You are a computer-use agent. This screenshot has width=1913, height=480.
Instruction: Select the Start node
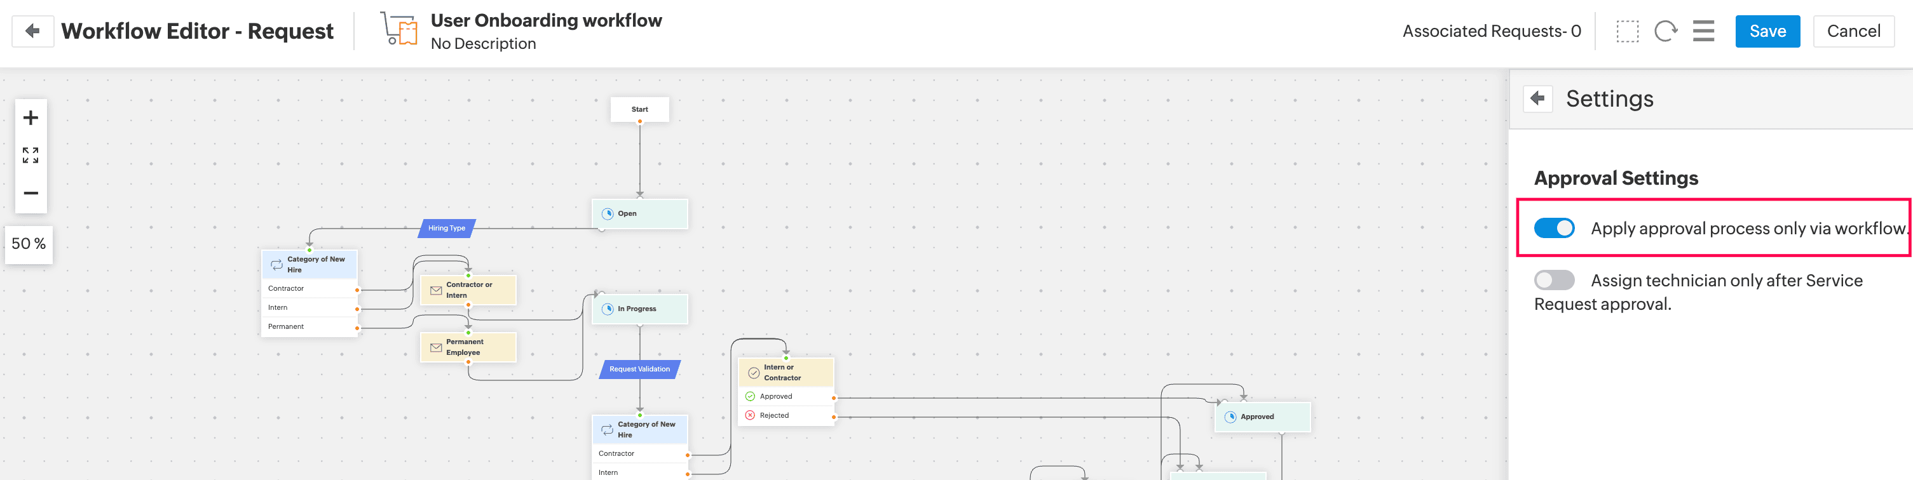click(x=639, y=109)
